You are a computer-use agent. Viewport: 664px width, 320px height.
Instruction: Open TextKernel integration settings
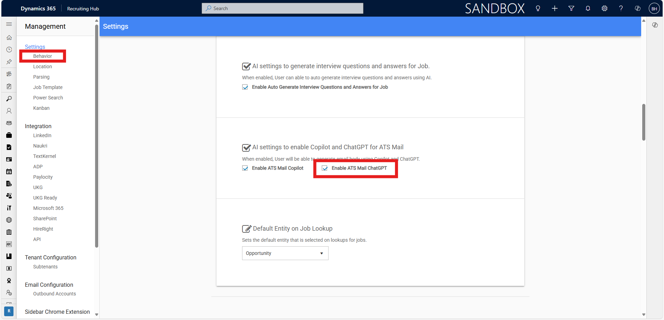point(45,156)
